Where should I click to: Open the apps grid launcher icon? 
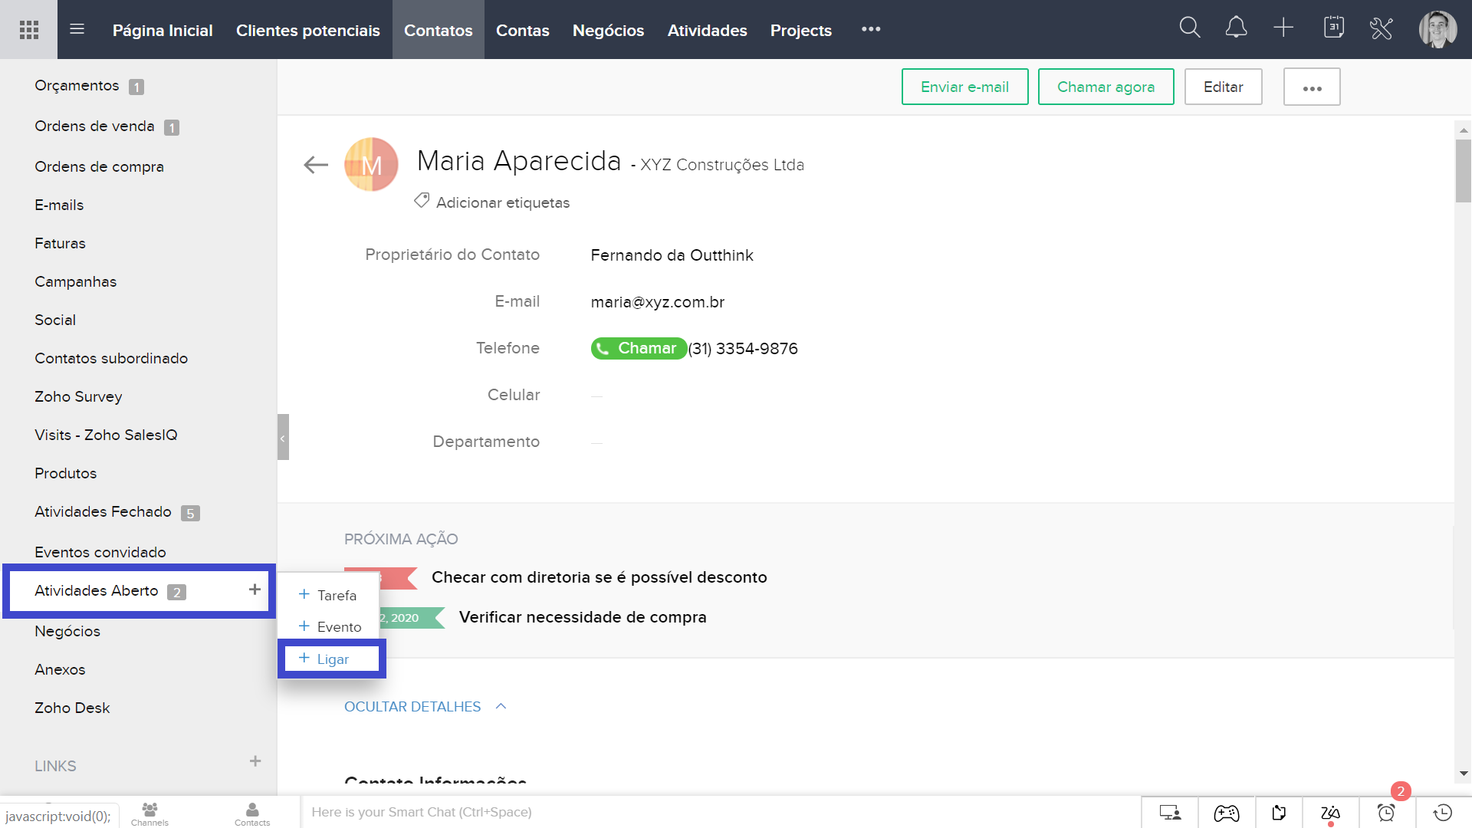pos(29,30)
